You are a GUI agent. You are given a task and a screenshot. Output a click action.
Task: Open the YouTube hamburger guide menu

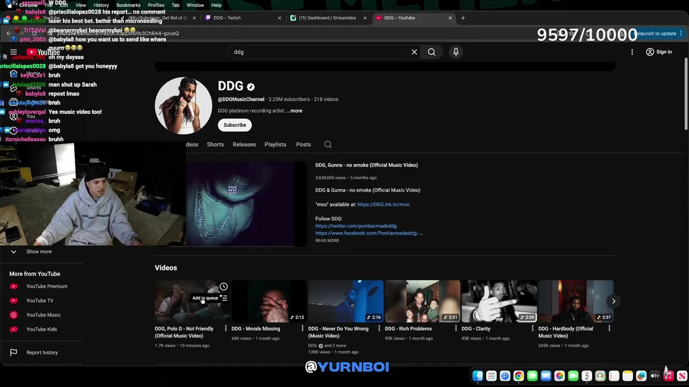(13, 52)
